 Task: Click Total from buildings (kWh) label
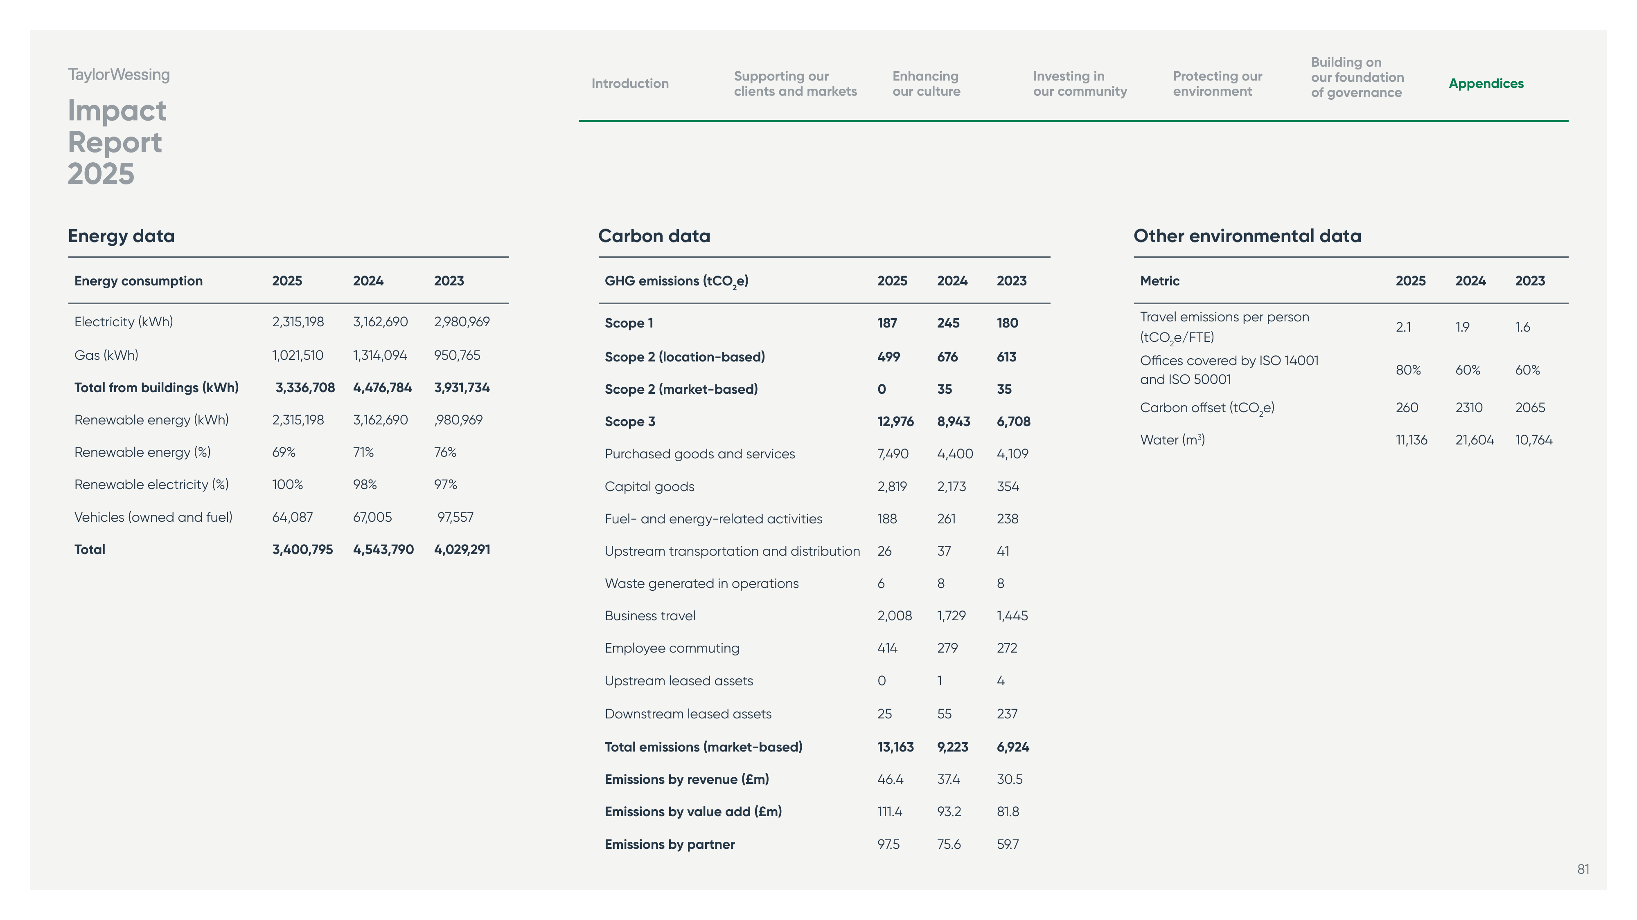(156, 387)
